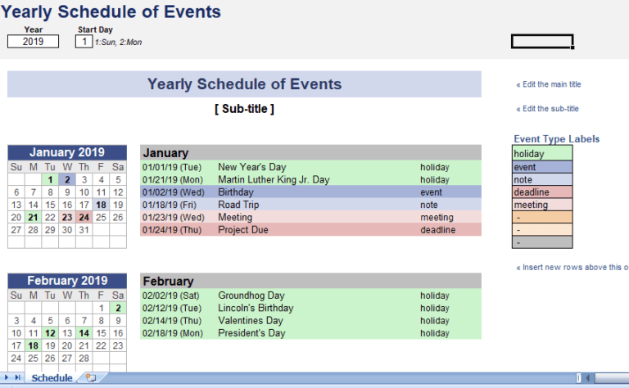The height and width of the screenshot is (388, 629).
Task: Click the date cell 01/02/19 (Wed)
Action: click(174, 192)
